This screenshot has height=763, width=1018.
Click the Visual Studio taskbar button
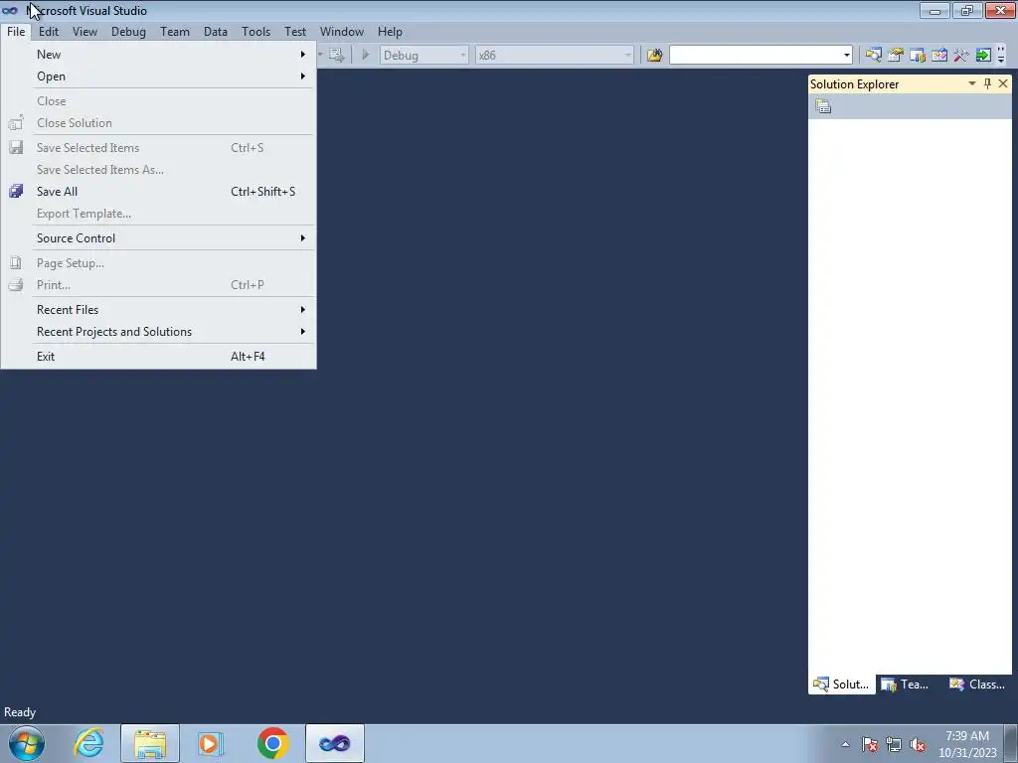coord(335,743)
